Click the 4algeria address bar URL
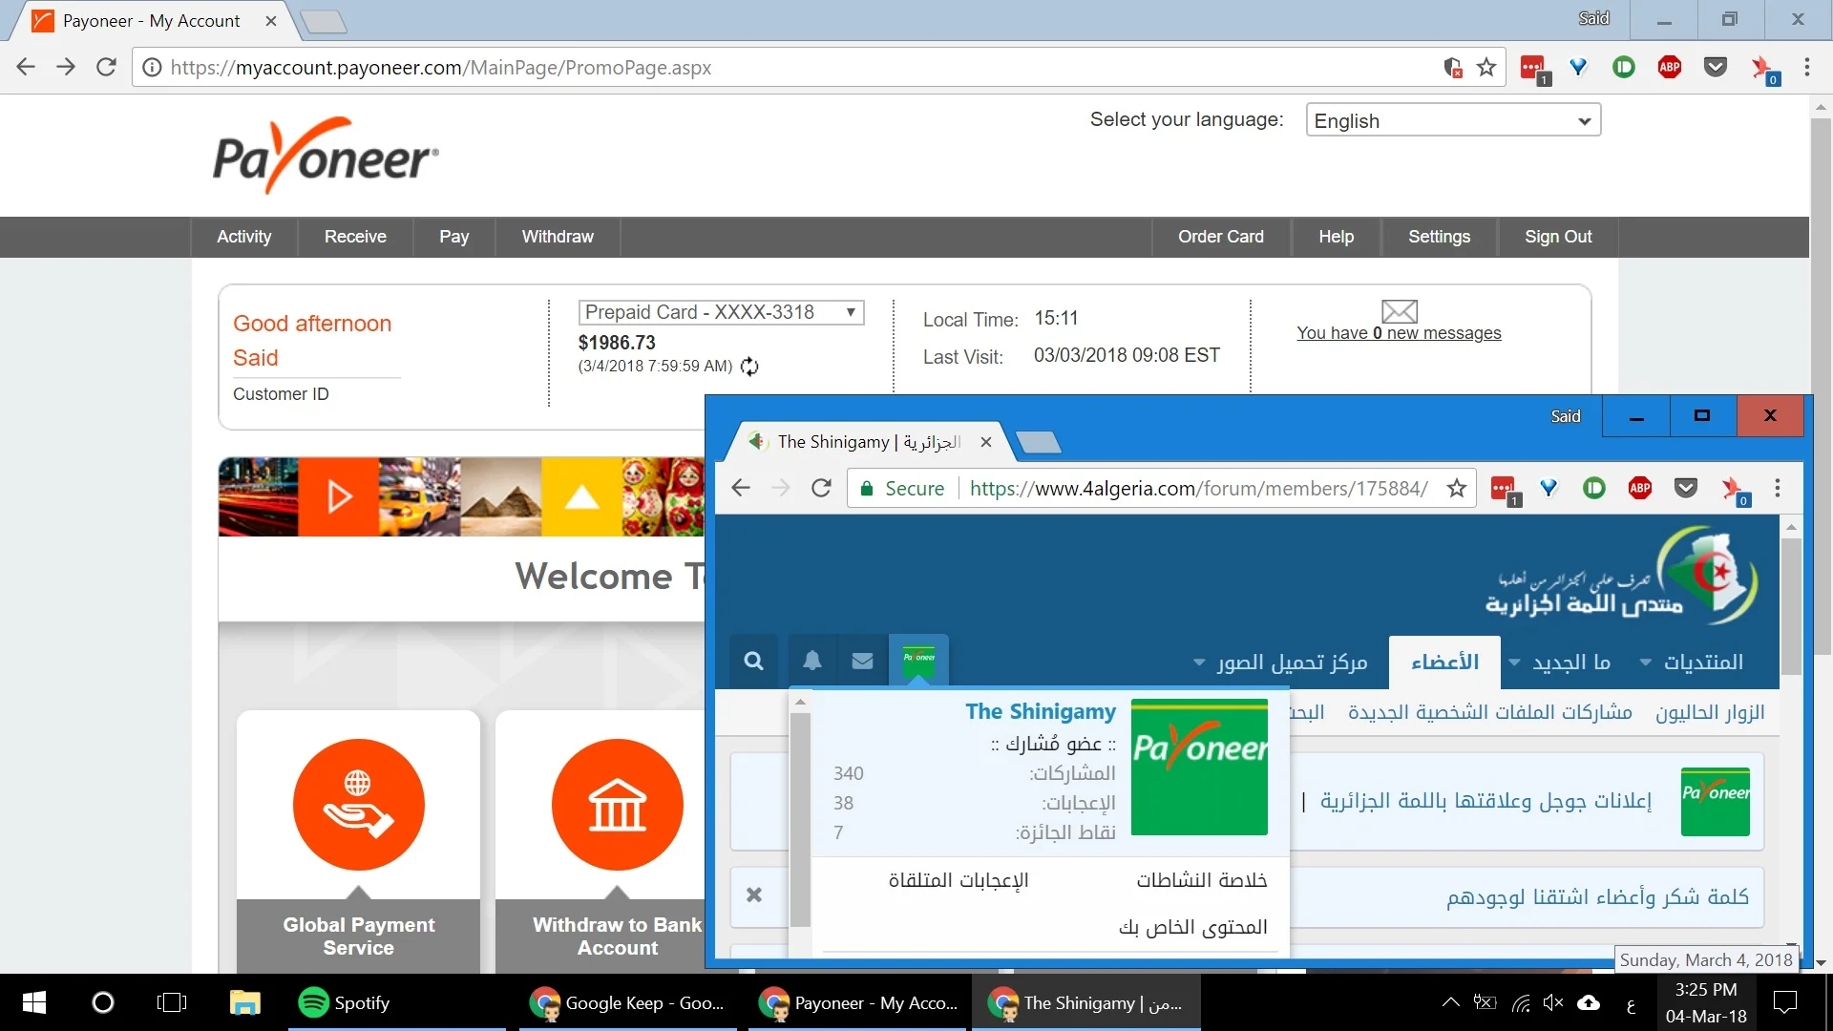The width and height of the screenshot is (1833, 1031). coord(1198,489)
